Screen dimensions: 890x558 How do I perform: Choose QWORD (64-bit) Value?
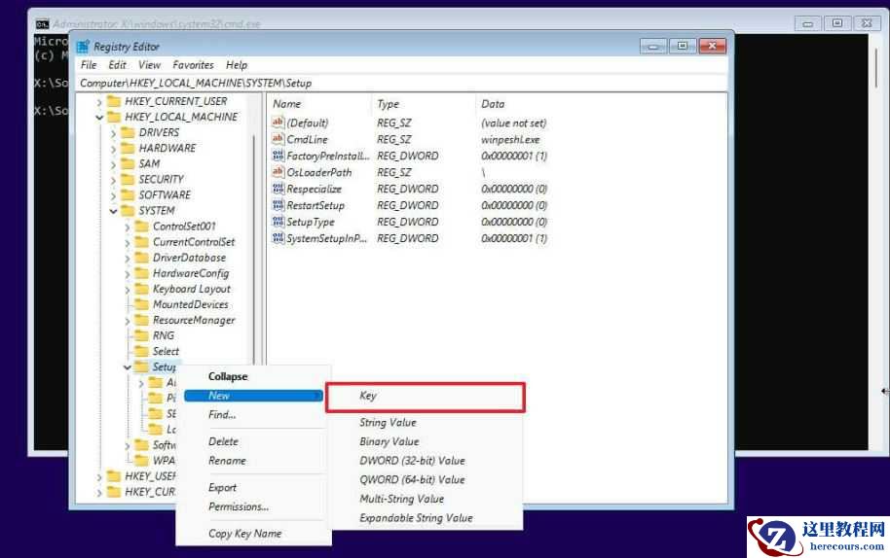412,479
